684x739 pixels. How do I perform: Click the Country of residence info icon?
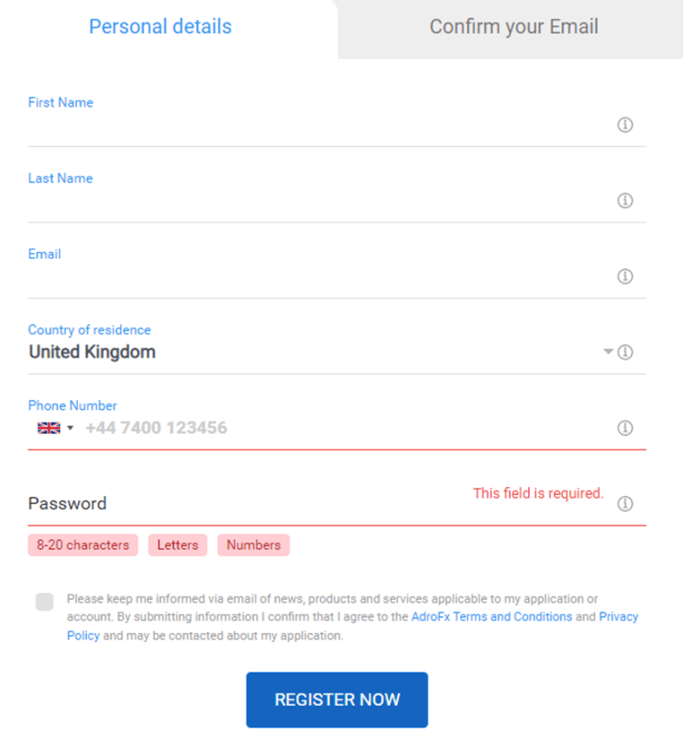(624, 352)
